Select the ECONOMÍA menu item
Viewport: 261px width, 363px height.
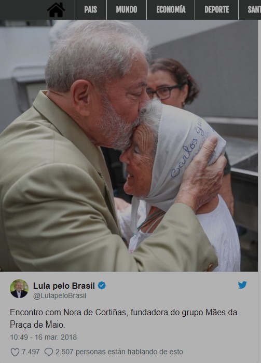coord(171,10)
